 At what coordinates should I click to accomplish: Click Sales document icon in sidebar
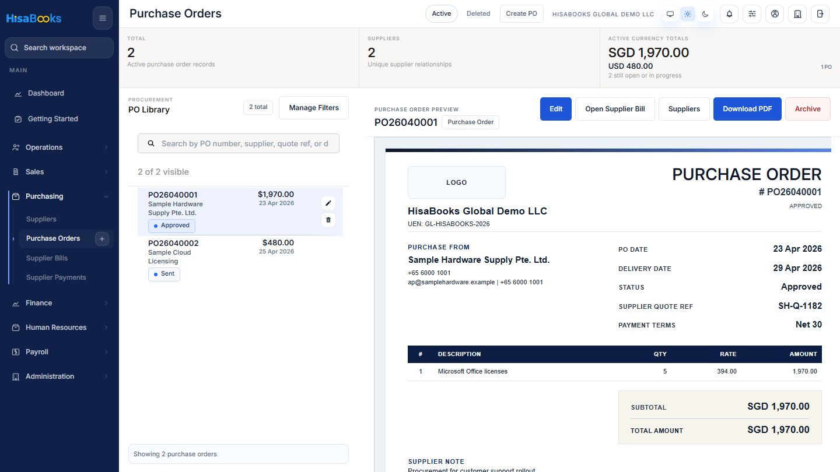pos(16,172)
